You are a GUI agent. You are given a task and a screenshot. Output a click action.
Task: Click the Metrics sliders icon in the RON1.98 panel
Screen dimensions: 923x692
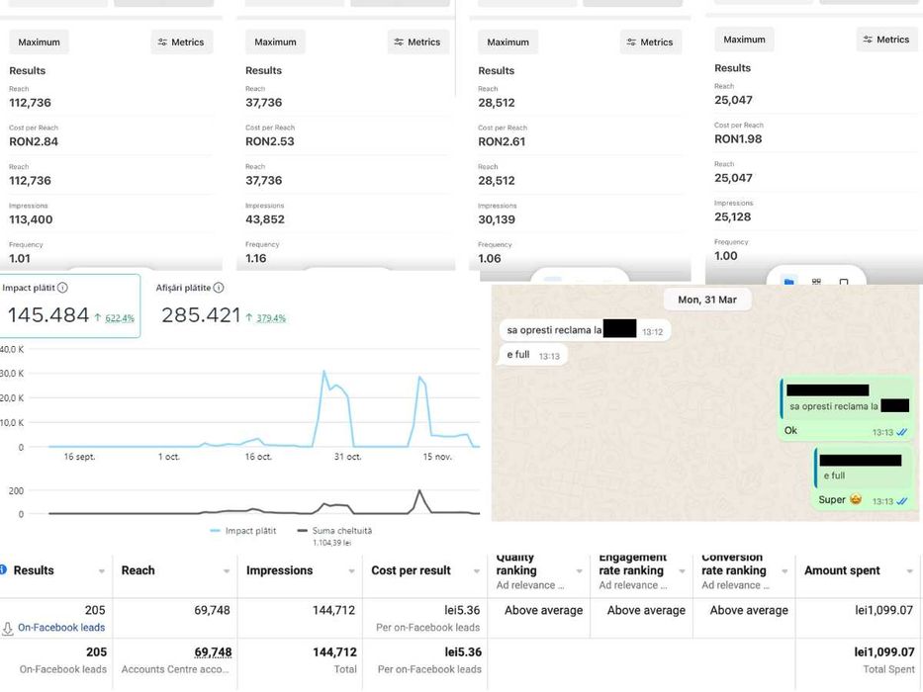pos(868,40)
